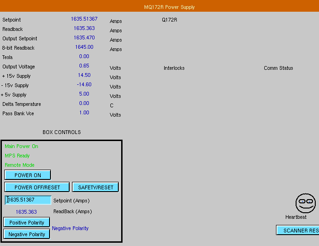This screenshot has width=319, height=246.
Task: Click the Main Power On status text
Action: pos(22,146)
